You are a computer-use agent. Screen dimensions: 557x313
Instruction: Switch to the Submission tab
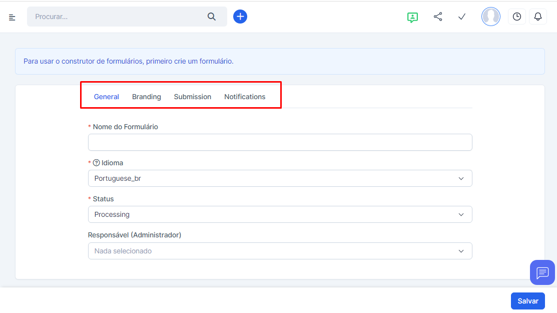193,97
